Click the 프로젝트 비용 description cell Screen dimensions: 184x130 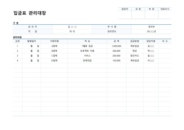click(x=87, y=51)
